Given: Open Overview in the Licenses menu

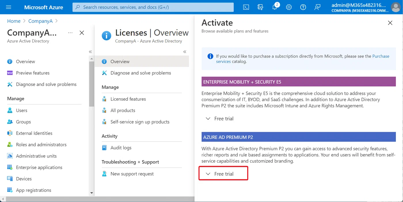Looking at the screenshot, I should coord(142,61).
